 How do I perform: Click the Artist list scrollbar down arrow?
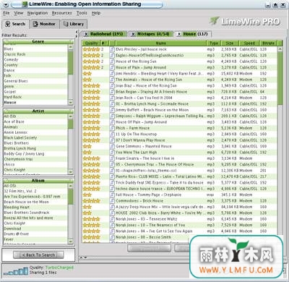click(71, 171)
